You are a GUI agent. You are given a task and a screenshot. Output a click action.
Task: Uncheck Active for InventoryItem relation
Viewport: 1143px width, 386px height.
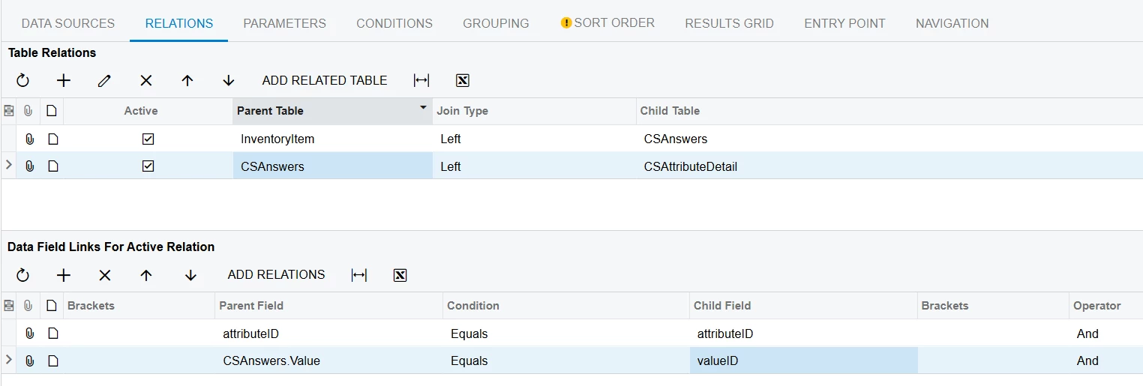[x=148, y=139]
